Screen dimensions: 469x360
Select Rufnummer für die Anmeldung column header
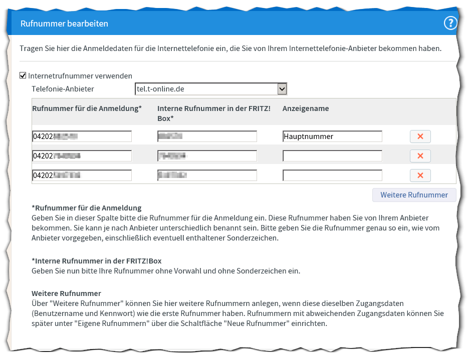[x=87, y=108]
